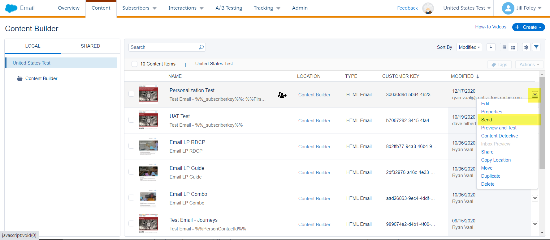Open Email LP Guide thumbnail
Viewport: 550px width, 240px height.
(148, 172)
